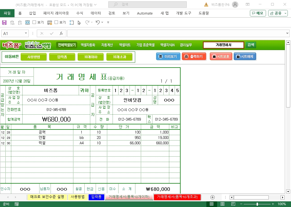Click the Redo arrow icon
This screenshot has width=291, height=207.
click(87, 22)
